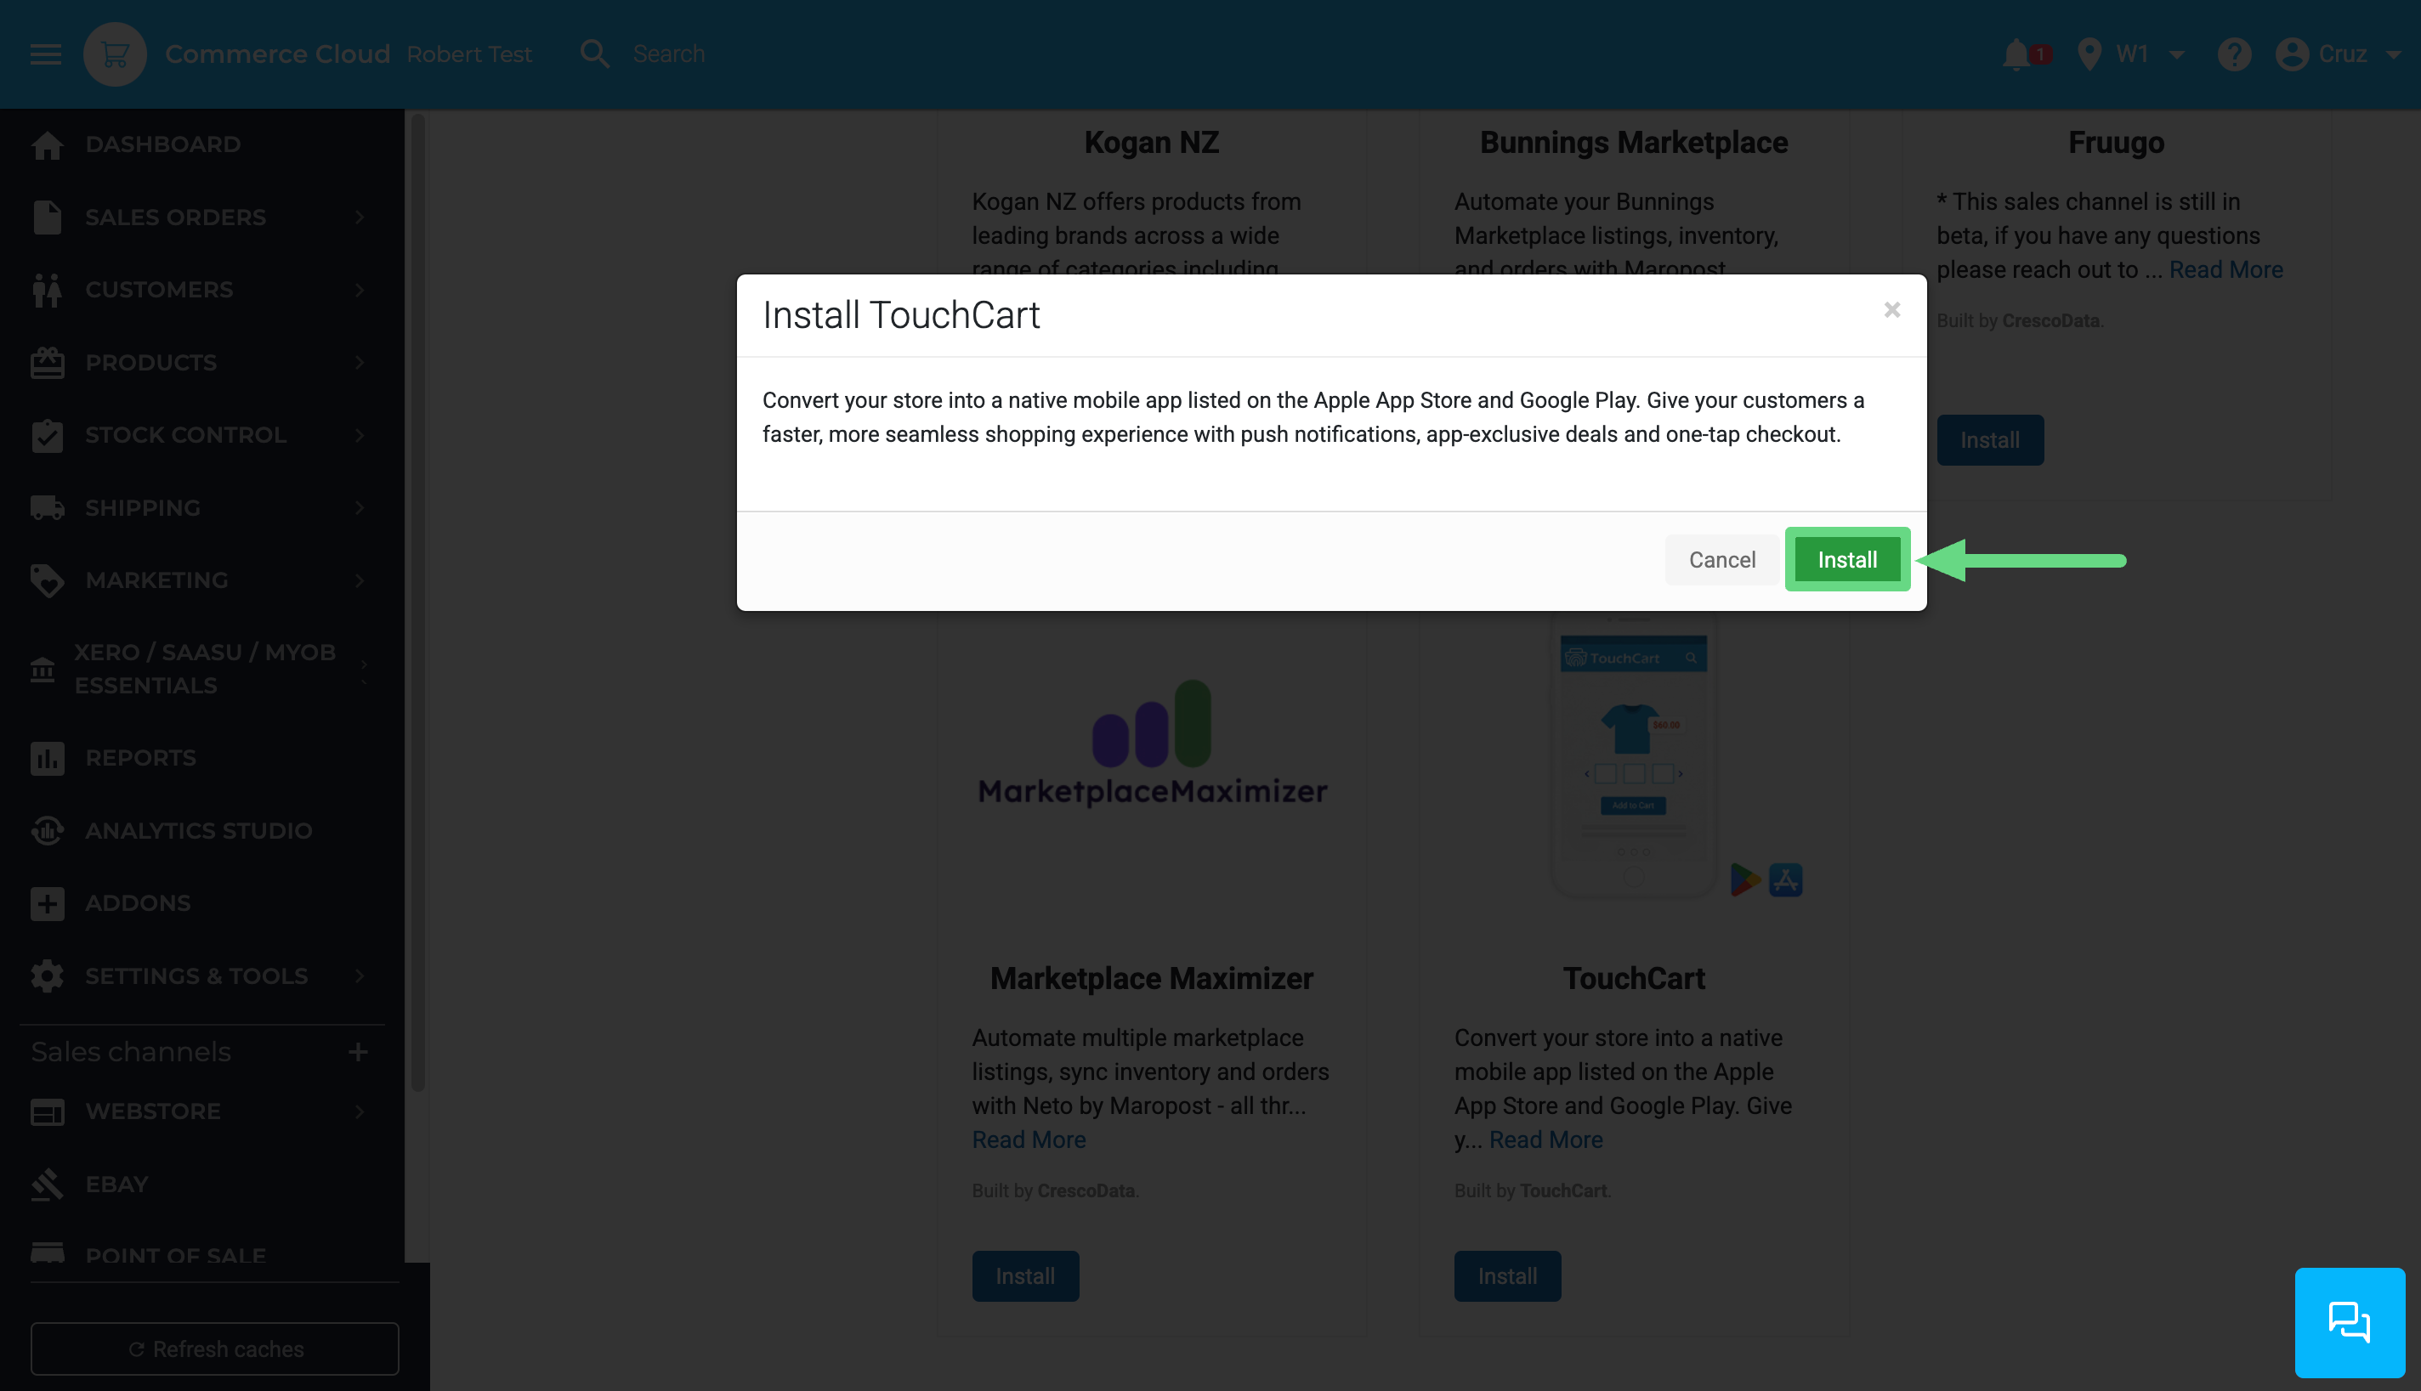Expand the Webstore channel chevron
Image resolution: width=2421 pixels, height=1391 pixels.
coord(360,1111)
